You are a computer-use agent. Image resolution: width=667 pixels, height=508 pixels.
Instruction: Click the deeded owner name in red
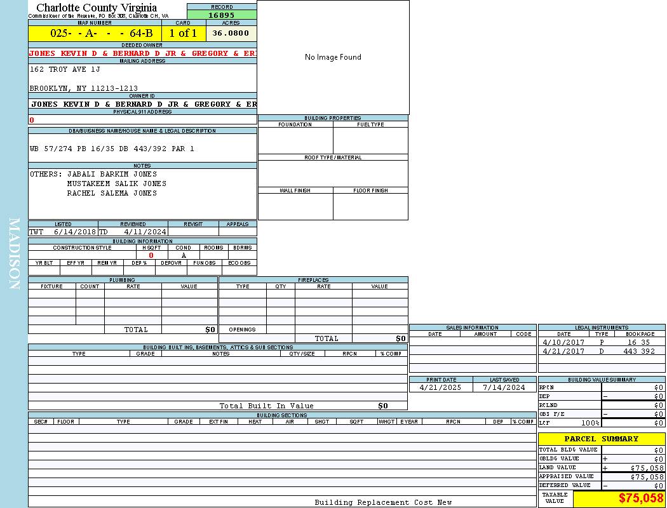pos(142,54)
